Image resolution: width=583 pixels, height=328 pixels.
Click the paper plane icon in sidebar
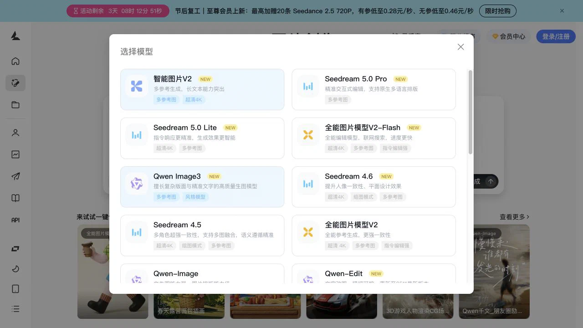[15, 176]
